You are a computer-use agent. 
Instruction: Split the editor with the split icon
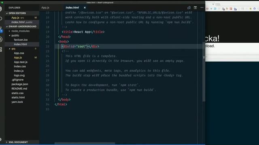tap(195, 8)
